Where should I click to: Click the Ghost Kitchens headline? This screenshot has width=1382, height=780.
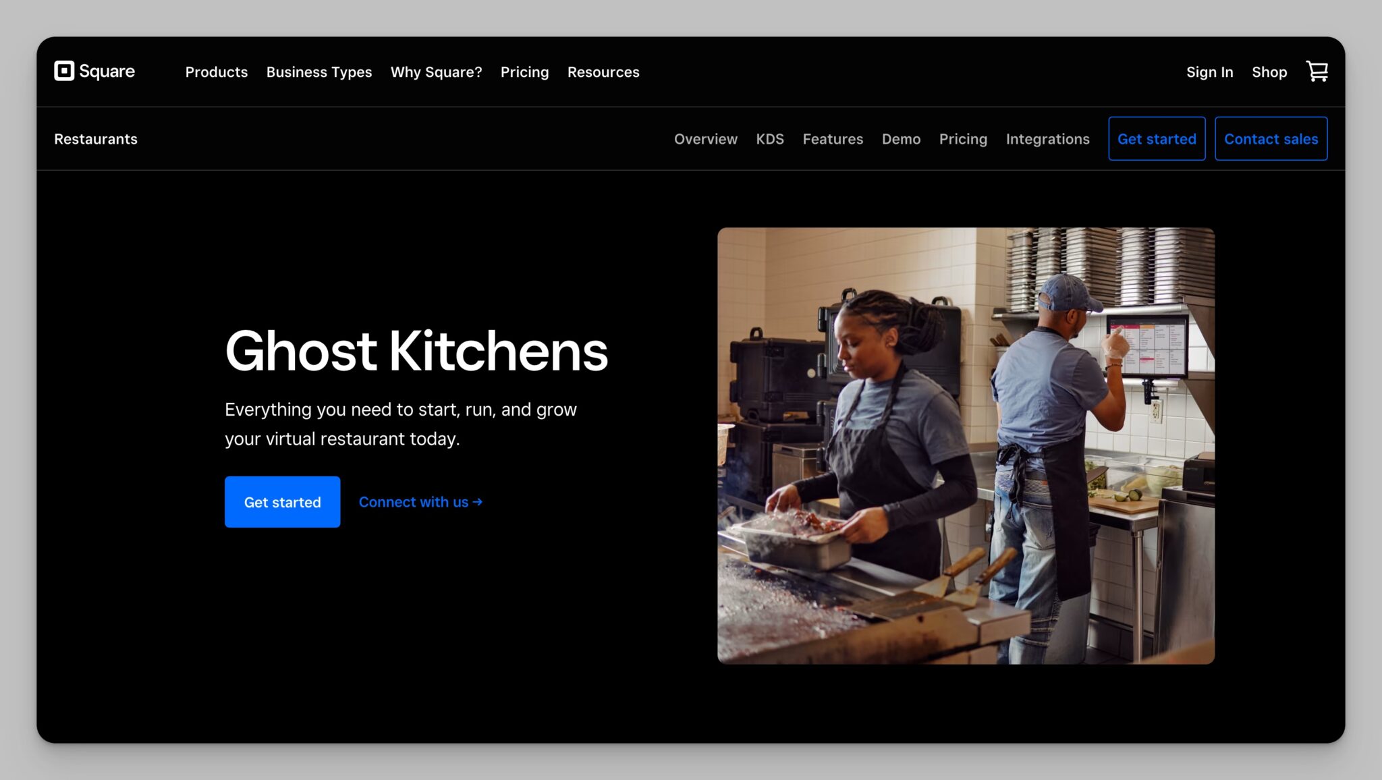click(x=416, y=350)
